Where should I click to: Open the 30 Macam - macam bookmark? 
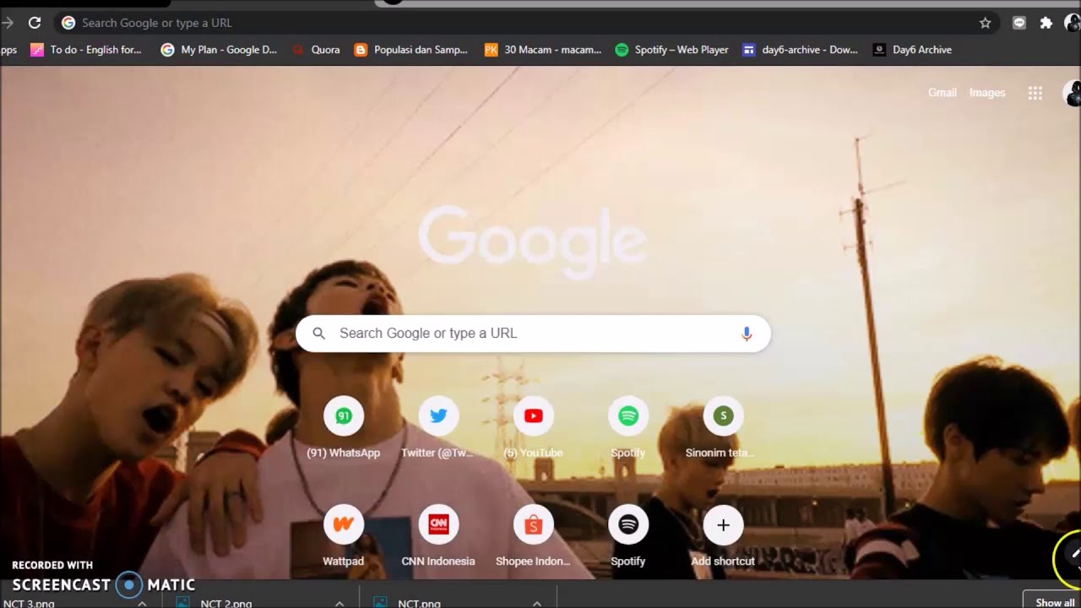(543, 50)
